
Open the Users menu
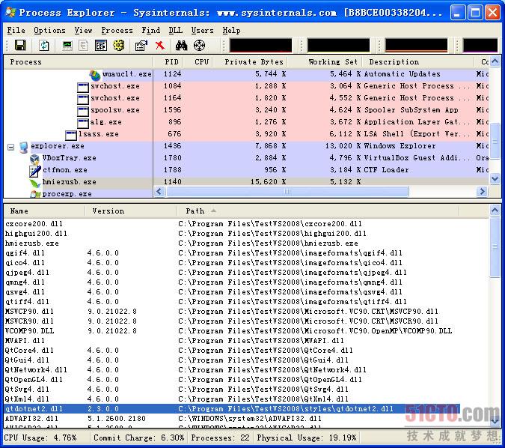(x=202, y=30)
